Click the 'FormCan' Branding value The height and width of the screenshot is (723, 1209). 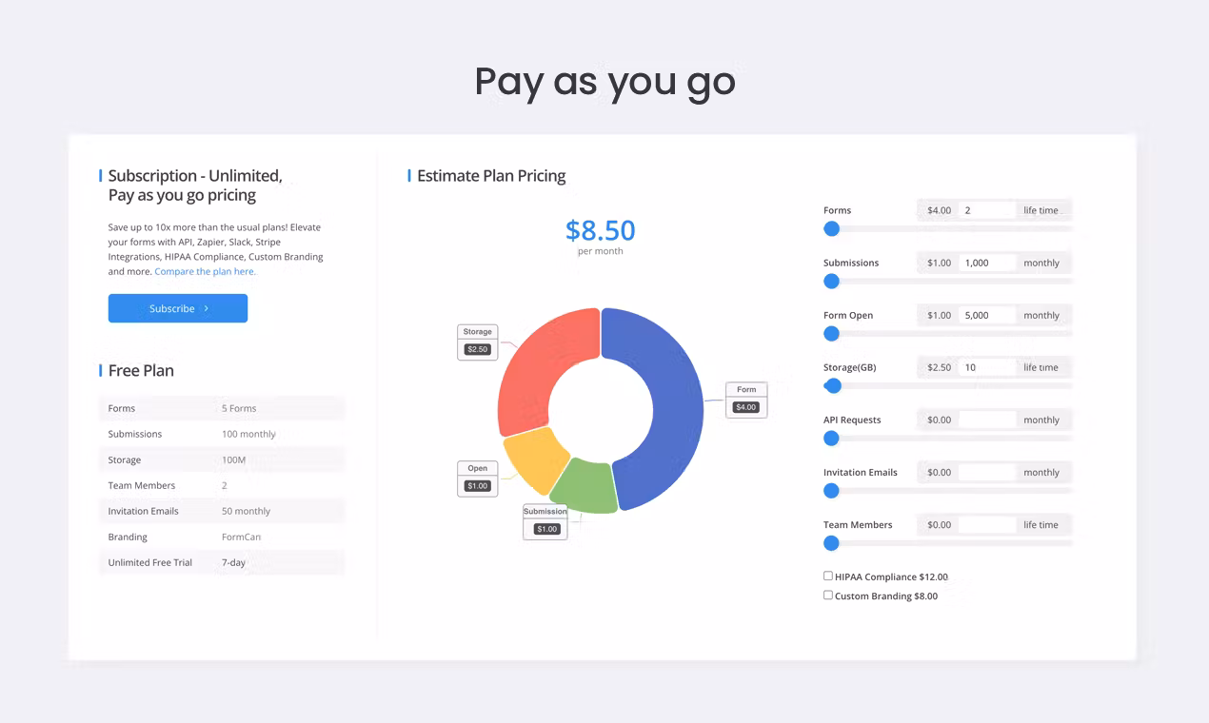(x=241, y=537)
